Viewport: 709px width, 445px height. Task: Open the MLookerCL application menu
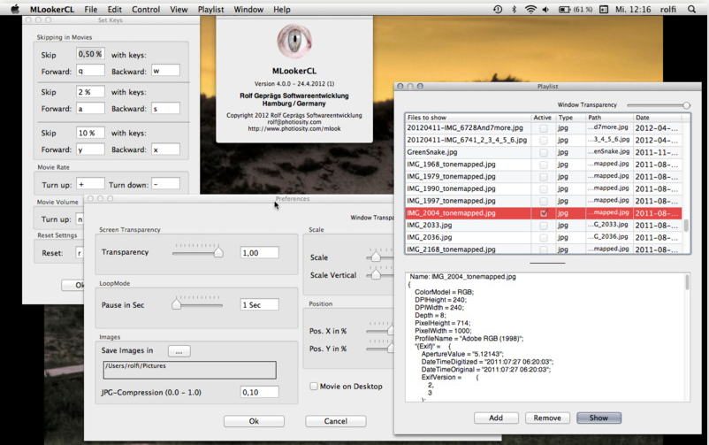coord(52,9)
